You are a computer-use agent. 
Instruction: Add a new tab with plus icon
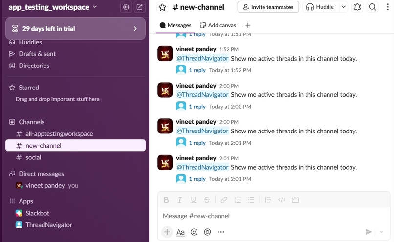(x=248, y=25)
